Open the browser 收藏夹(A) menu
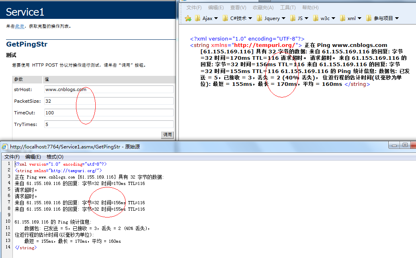This screenshot has width=416, height=258. [x=263, y=7]
